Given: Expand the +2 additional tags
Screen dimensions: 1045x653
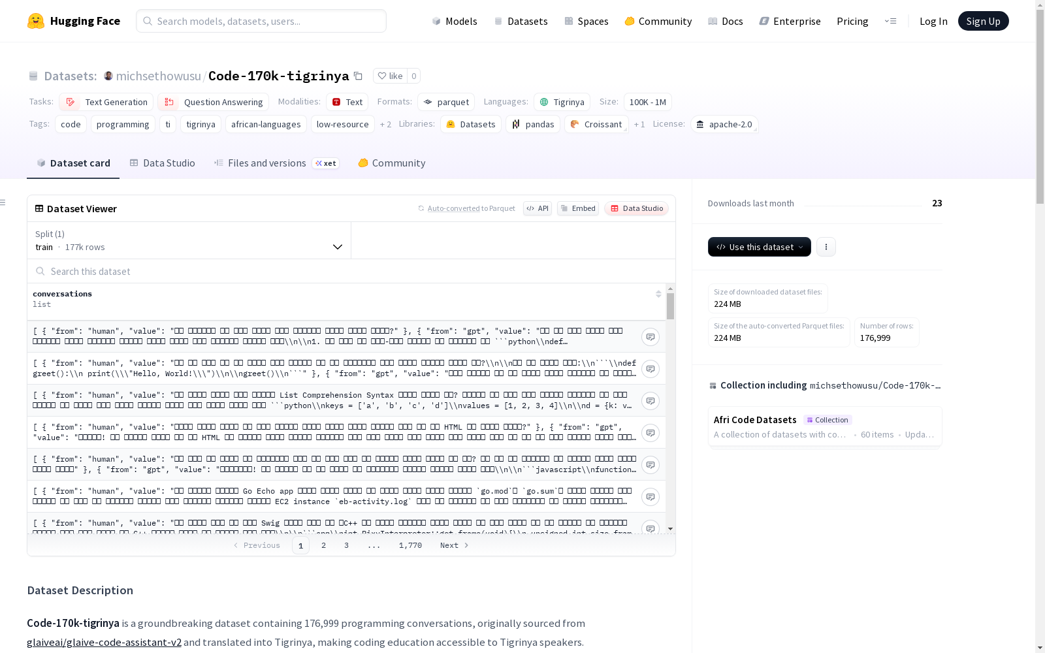Looking at the screenshot, I should coord(385,124).
